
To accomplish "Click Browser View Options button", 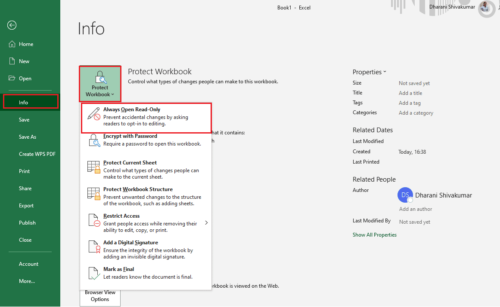I will coord(100,296).
